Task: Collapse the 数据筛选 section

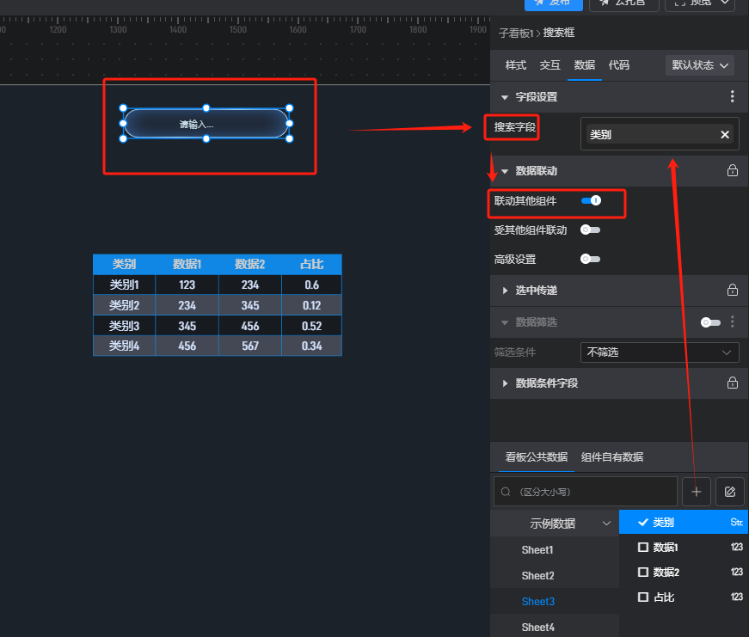Action: pyautogui.click(x=505, y=322)
